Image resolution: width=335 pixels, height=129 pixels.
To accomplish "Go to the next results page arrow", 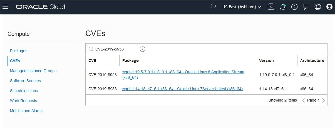I will [x=323, y=100].
